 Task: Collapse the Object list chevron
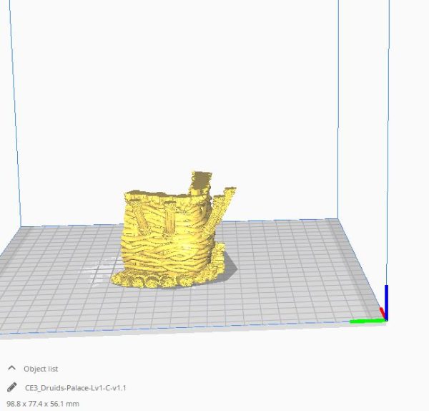click(x=11, y=368)
